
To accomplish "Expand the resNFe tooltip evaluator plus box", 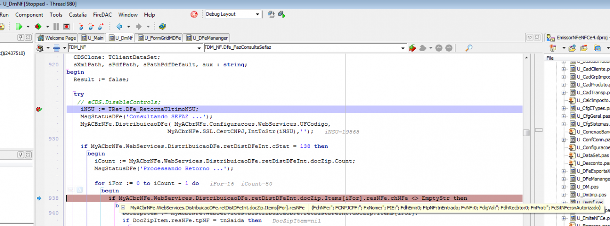I will (123, 208).
